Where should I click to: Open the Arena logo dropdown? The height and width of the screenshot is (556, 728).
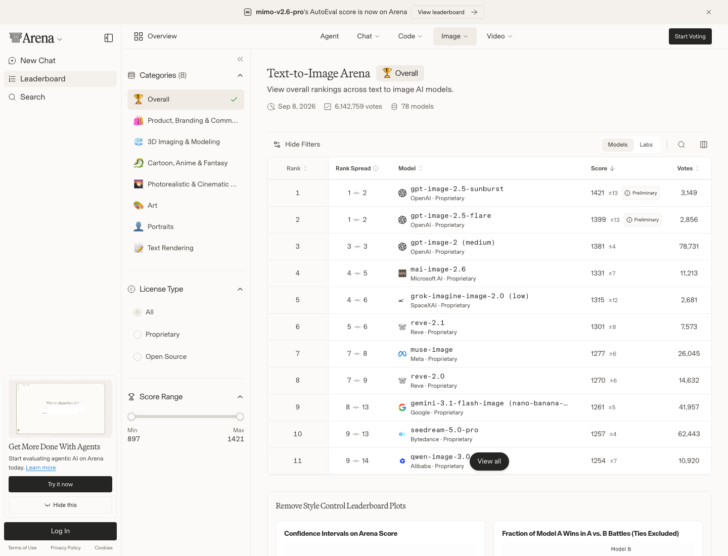point(36,38)
